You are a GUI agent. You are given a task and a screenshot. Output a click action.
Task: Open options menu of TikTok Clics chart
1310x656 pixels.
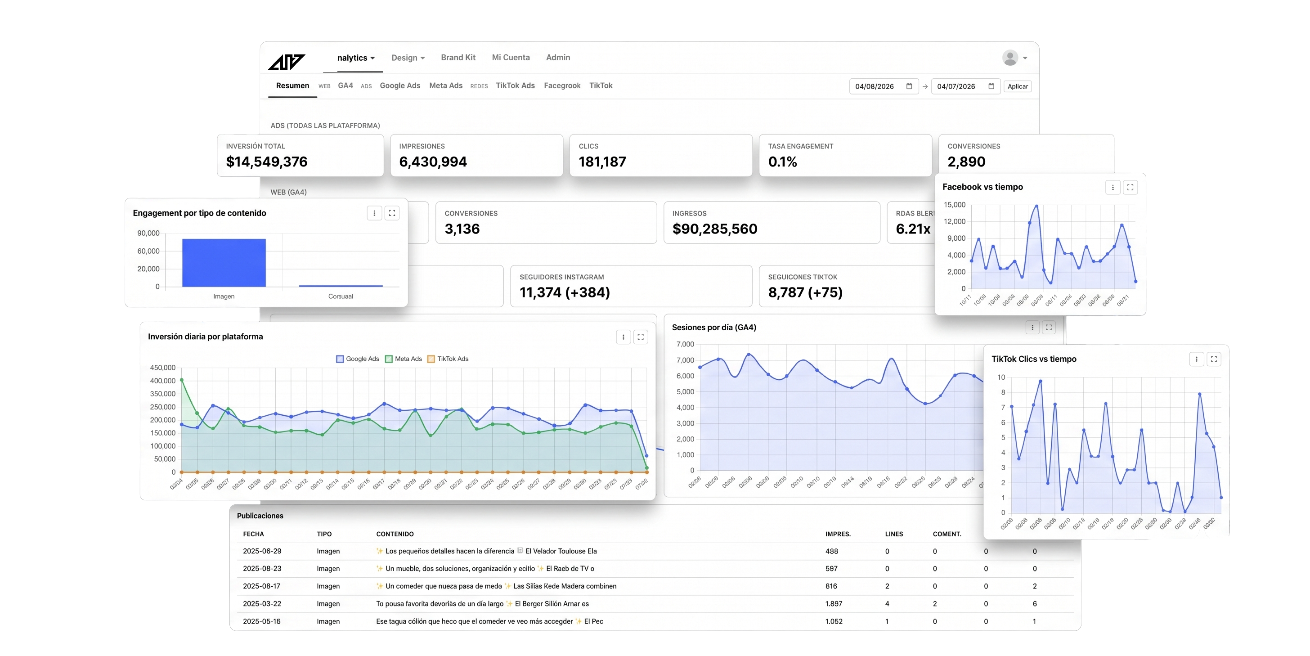tap(1197, 359)
